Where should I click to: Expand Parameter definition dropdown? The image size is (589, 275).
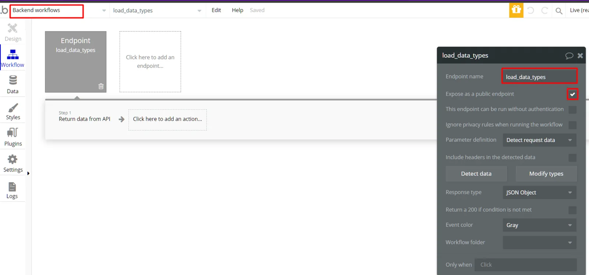coord(540,140)
